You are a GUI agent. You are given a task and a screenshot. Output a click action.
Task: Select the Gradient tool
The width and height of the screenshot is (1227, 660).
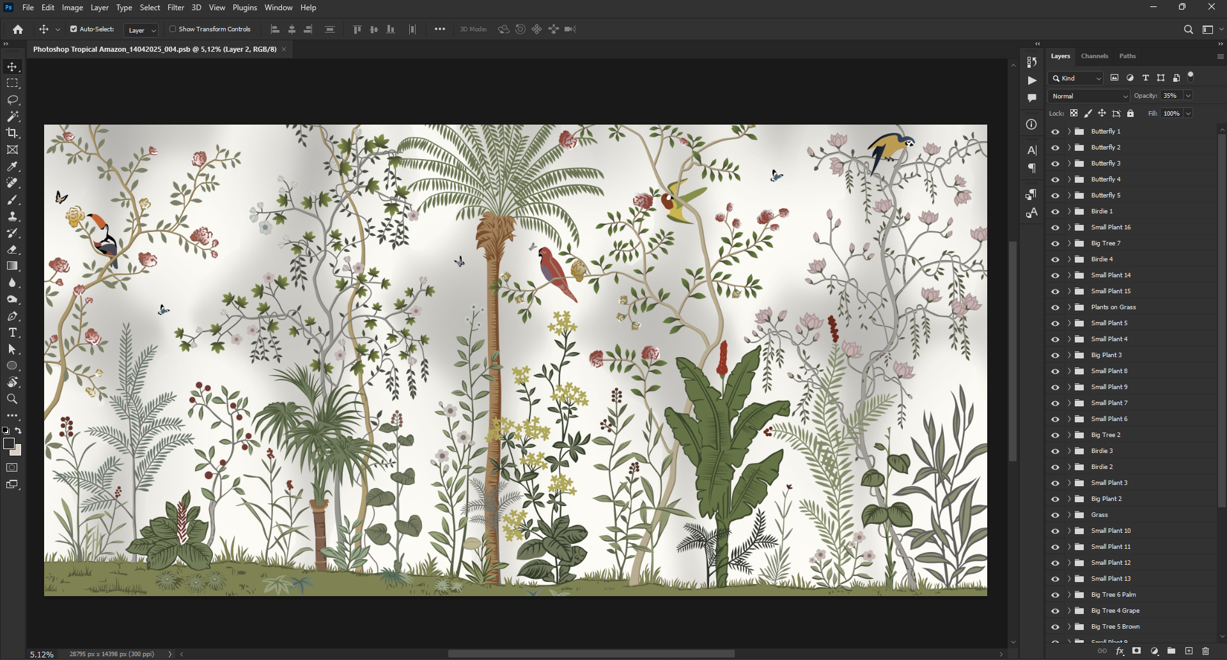[x=12, y=266]
